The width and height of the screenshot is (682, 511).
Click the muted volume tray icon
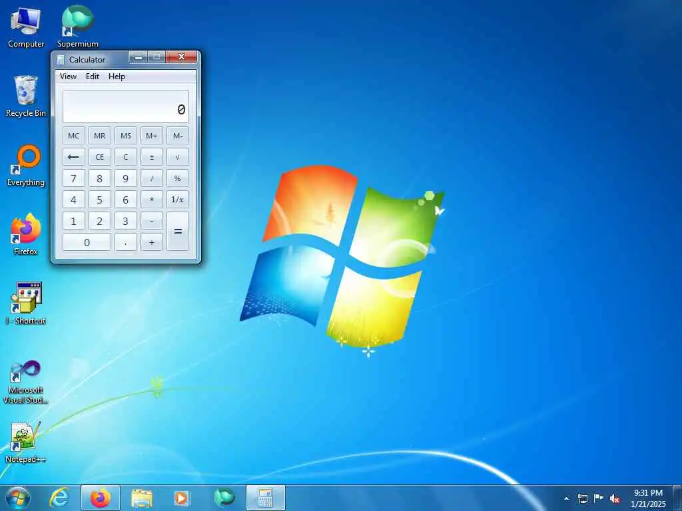615,498
